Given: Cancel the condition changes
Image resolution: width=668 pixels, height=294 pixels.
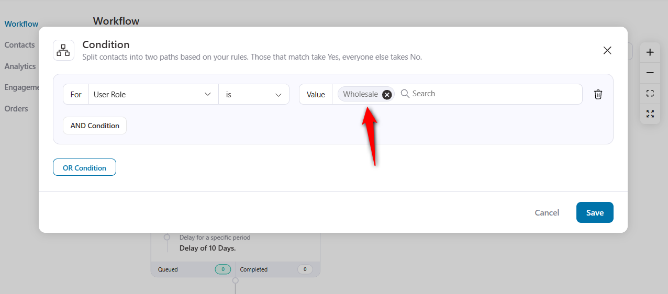Looking at the screenshot, I should tap(547, 212).
